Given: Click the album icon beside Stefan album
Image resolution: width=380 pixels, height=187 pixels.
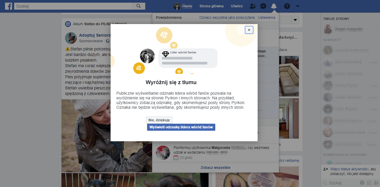Looking at the screenshot, I should (x=68, y=24).
